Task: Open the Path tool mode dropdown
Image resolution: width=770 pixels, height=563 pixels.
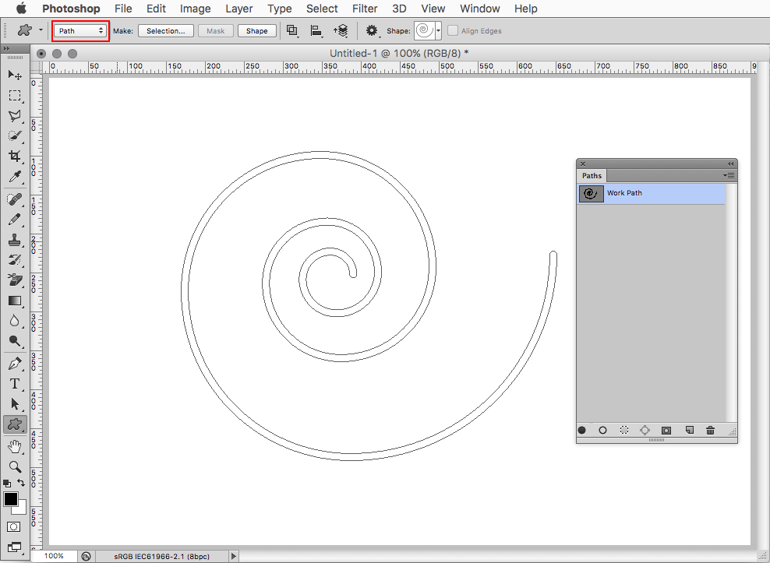Action: click(81, 31)
